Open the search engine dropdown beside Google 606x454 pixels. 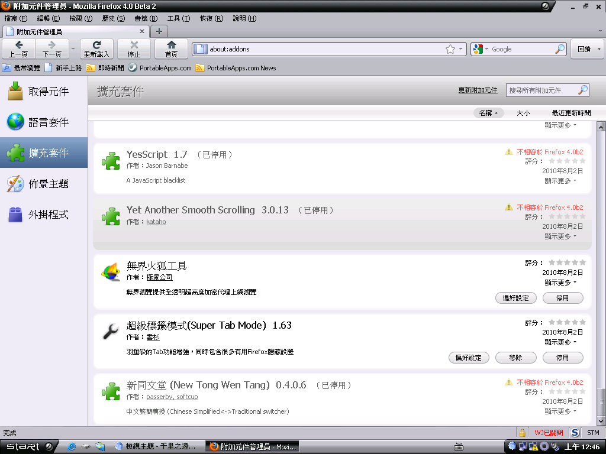(486, 49)
